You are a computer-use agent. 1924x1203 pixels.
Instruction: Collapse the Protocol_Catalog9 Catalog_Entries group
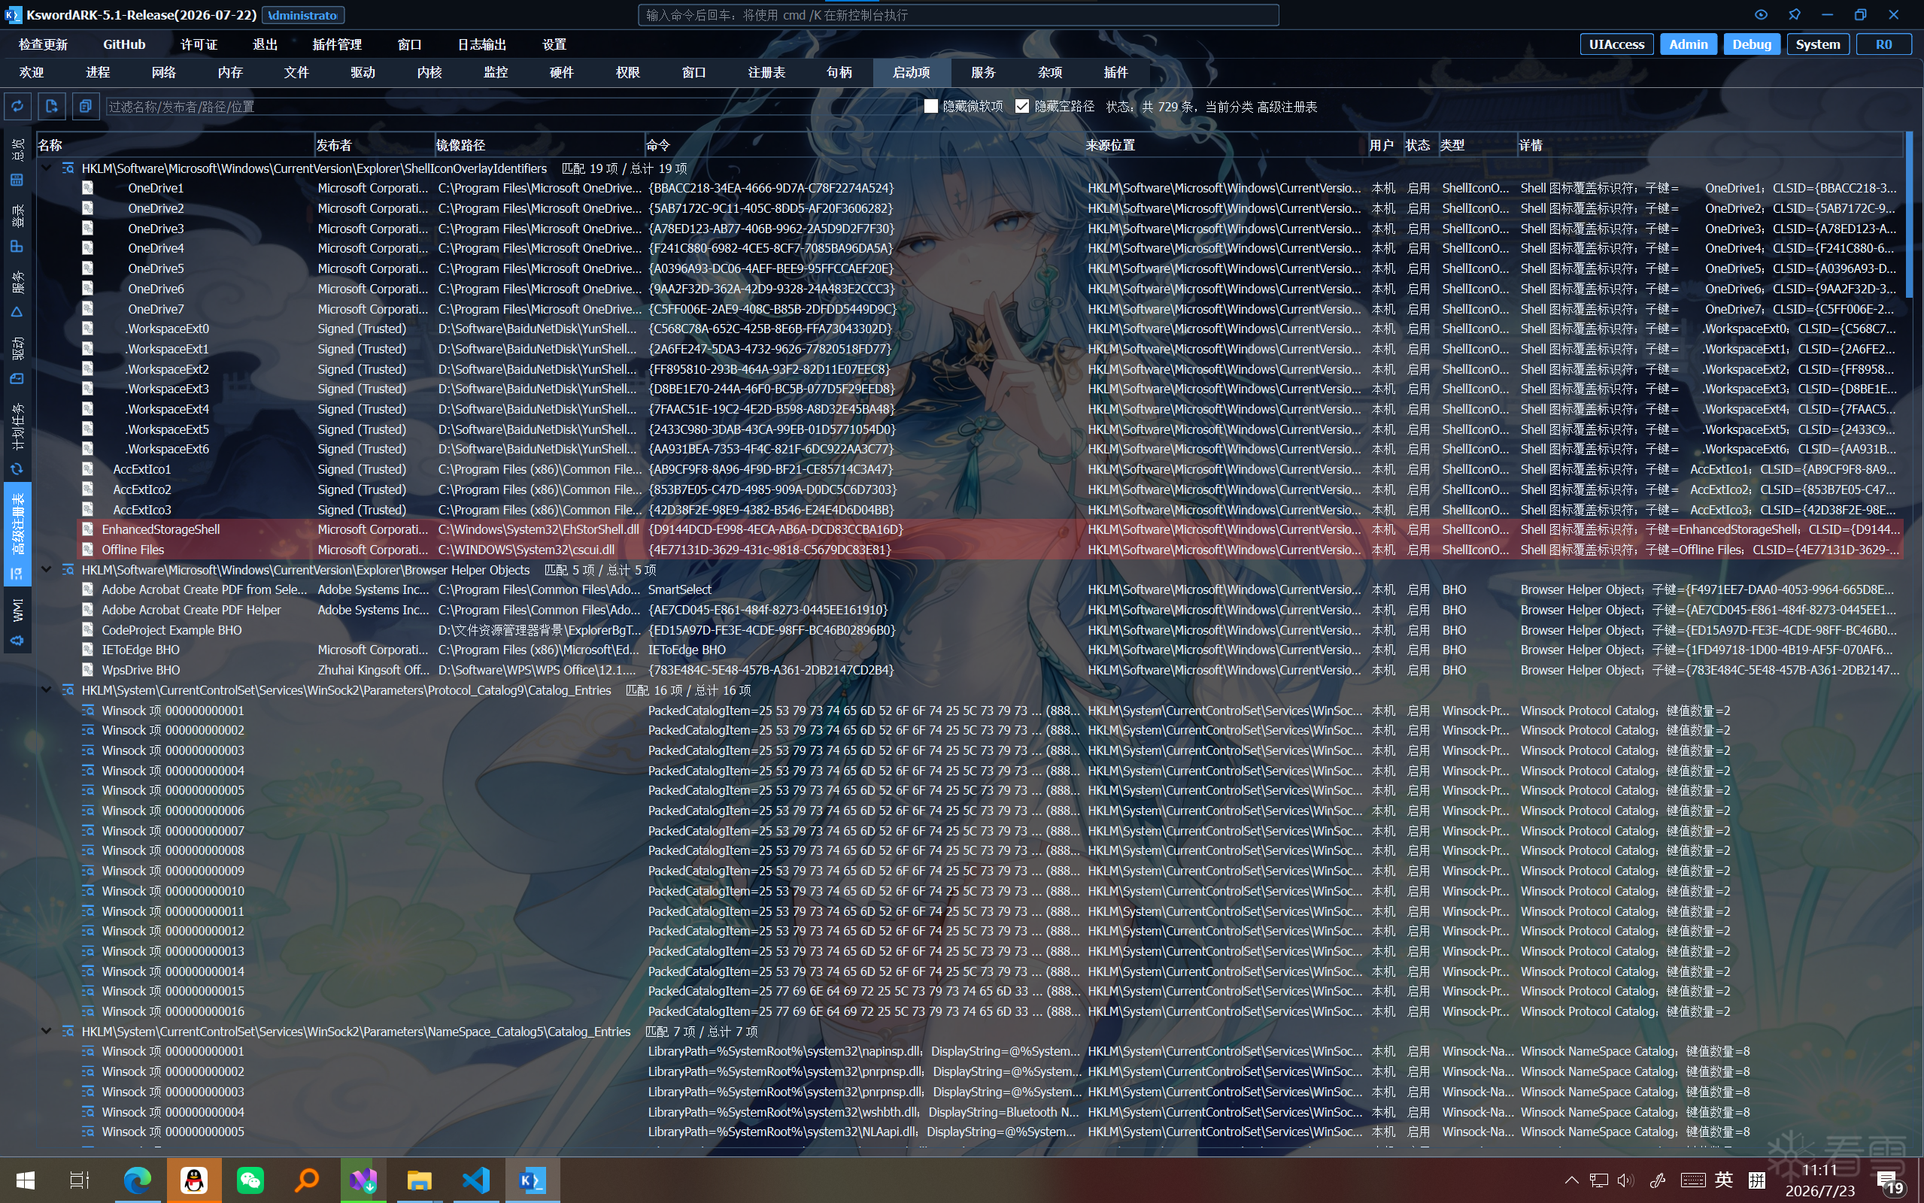click(46, 689)
